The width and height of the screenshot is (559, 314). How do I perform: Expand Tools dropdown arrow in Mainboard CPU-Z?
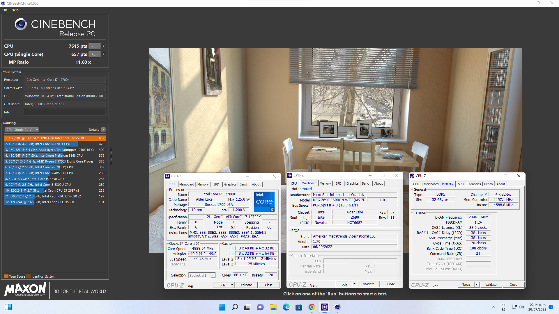(x=354, y=284)
